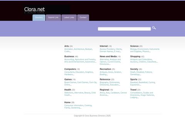Open the Africa link under Regional
The width and height of the screenshot is (185, 139).
tap(102, 93)
